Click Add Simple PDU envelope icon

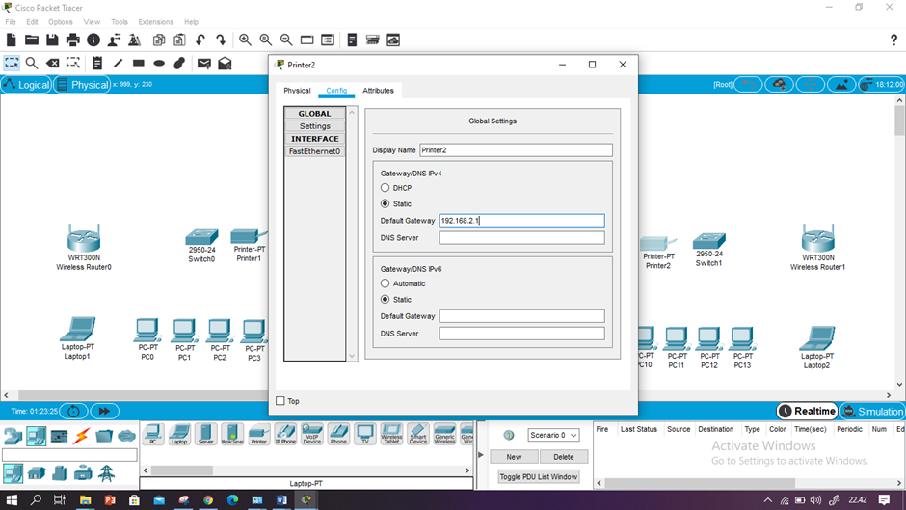tap(204, 63)
